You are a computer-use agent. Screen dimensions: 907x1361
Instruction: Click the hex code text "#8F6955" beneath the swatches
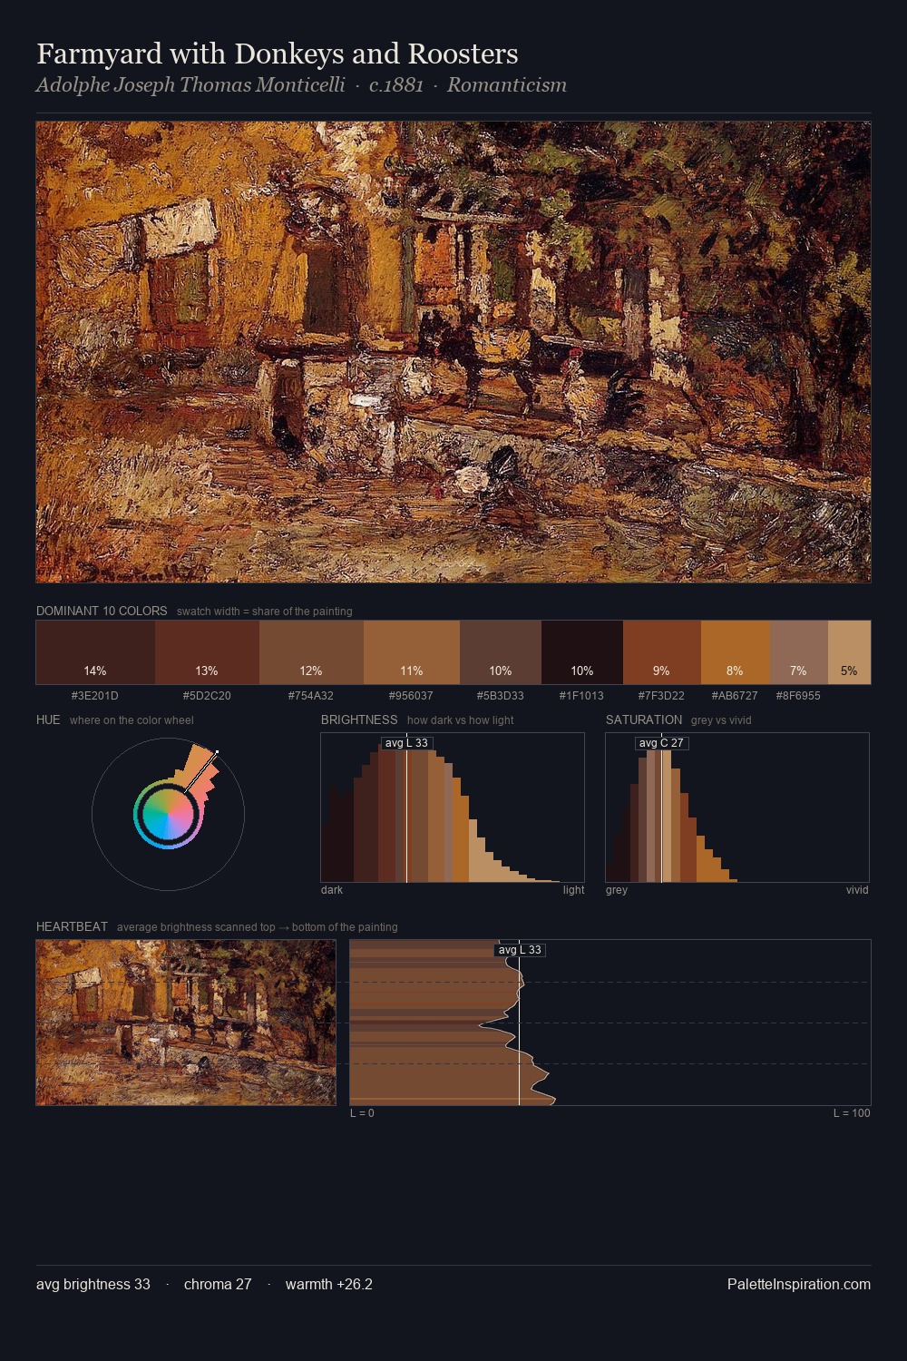798,696
